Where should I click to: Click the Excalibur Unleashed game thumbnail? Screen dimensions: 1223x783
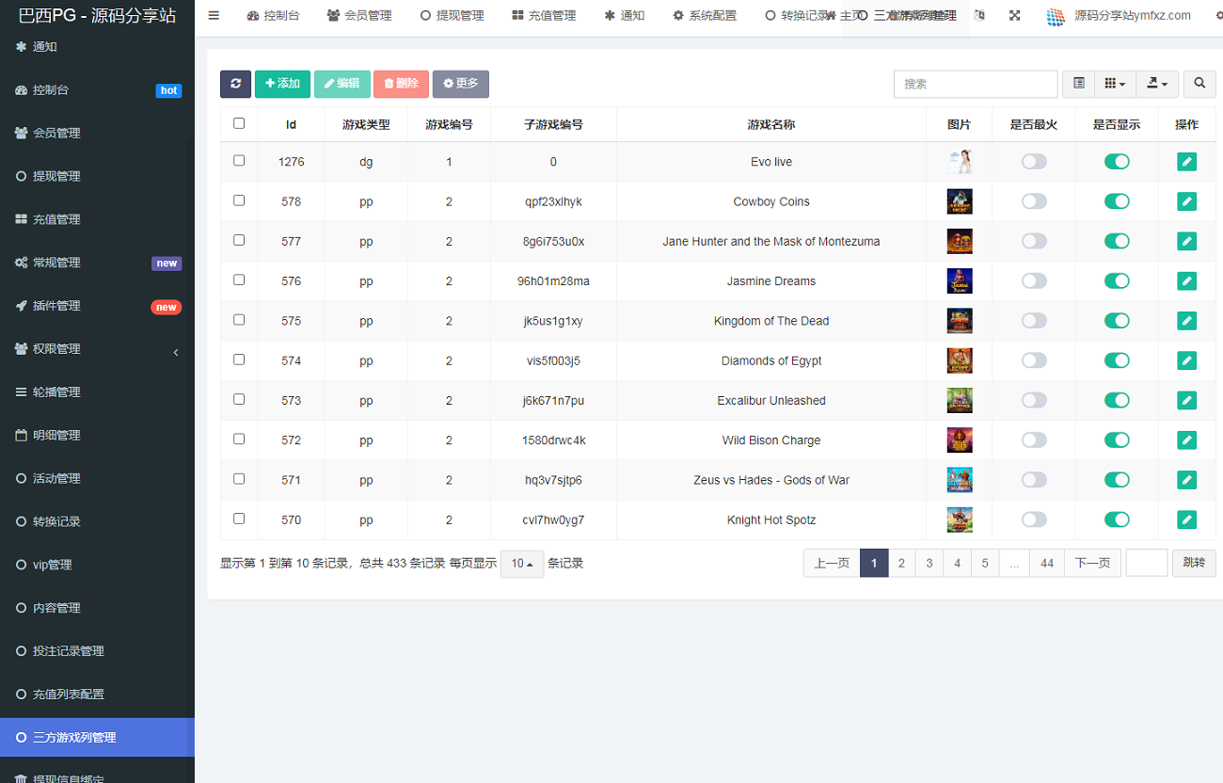click(x=959, y=400)
